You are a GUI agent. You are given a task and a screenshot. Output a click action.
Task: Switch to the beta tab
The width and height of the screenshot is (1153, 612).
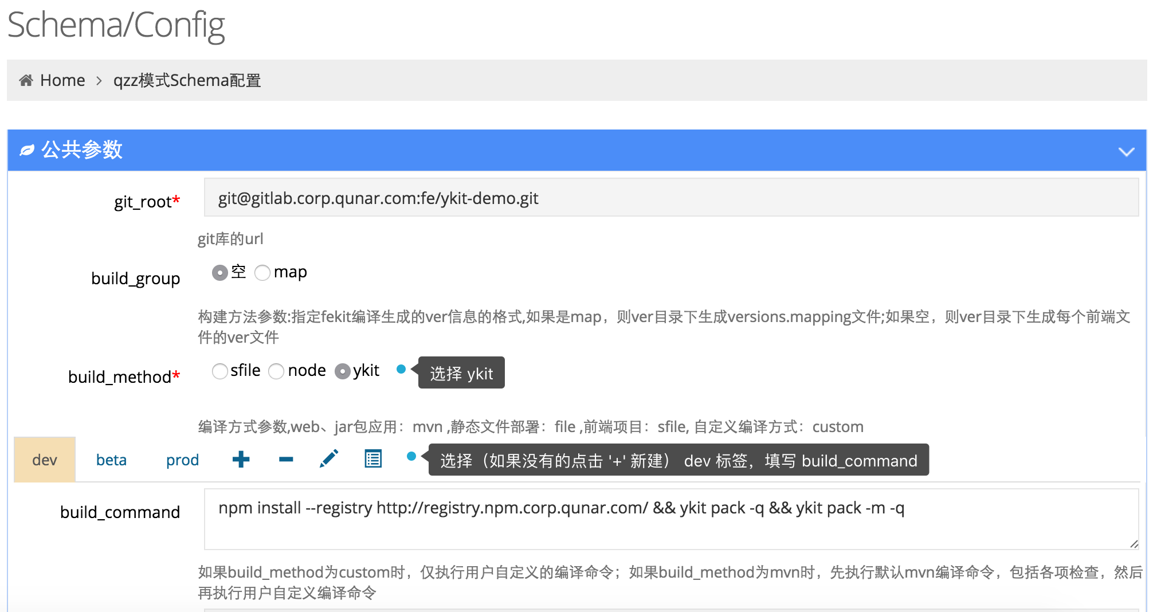tap(111, 459)
